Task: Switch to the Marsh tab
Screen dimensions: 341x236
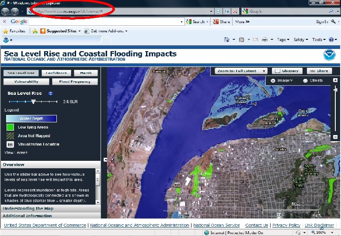Action: (x=86, y=73)
